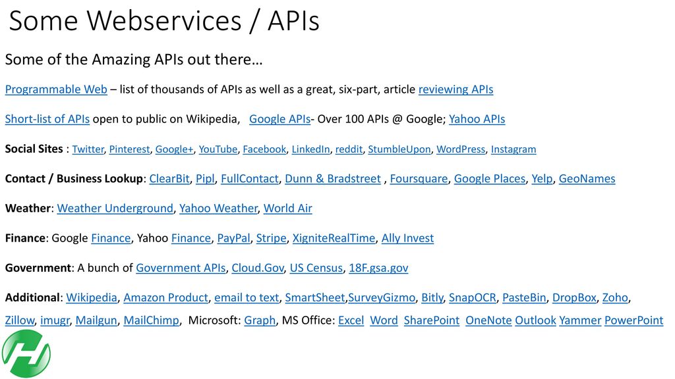Open the Government APIs link

click(181, 268)
